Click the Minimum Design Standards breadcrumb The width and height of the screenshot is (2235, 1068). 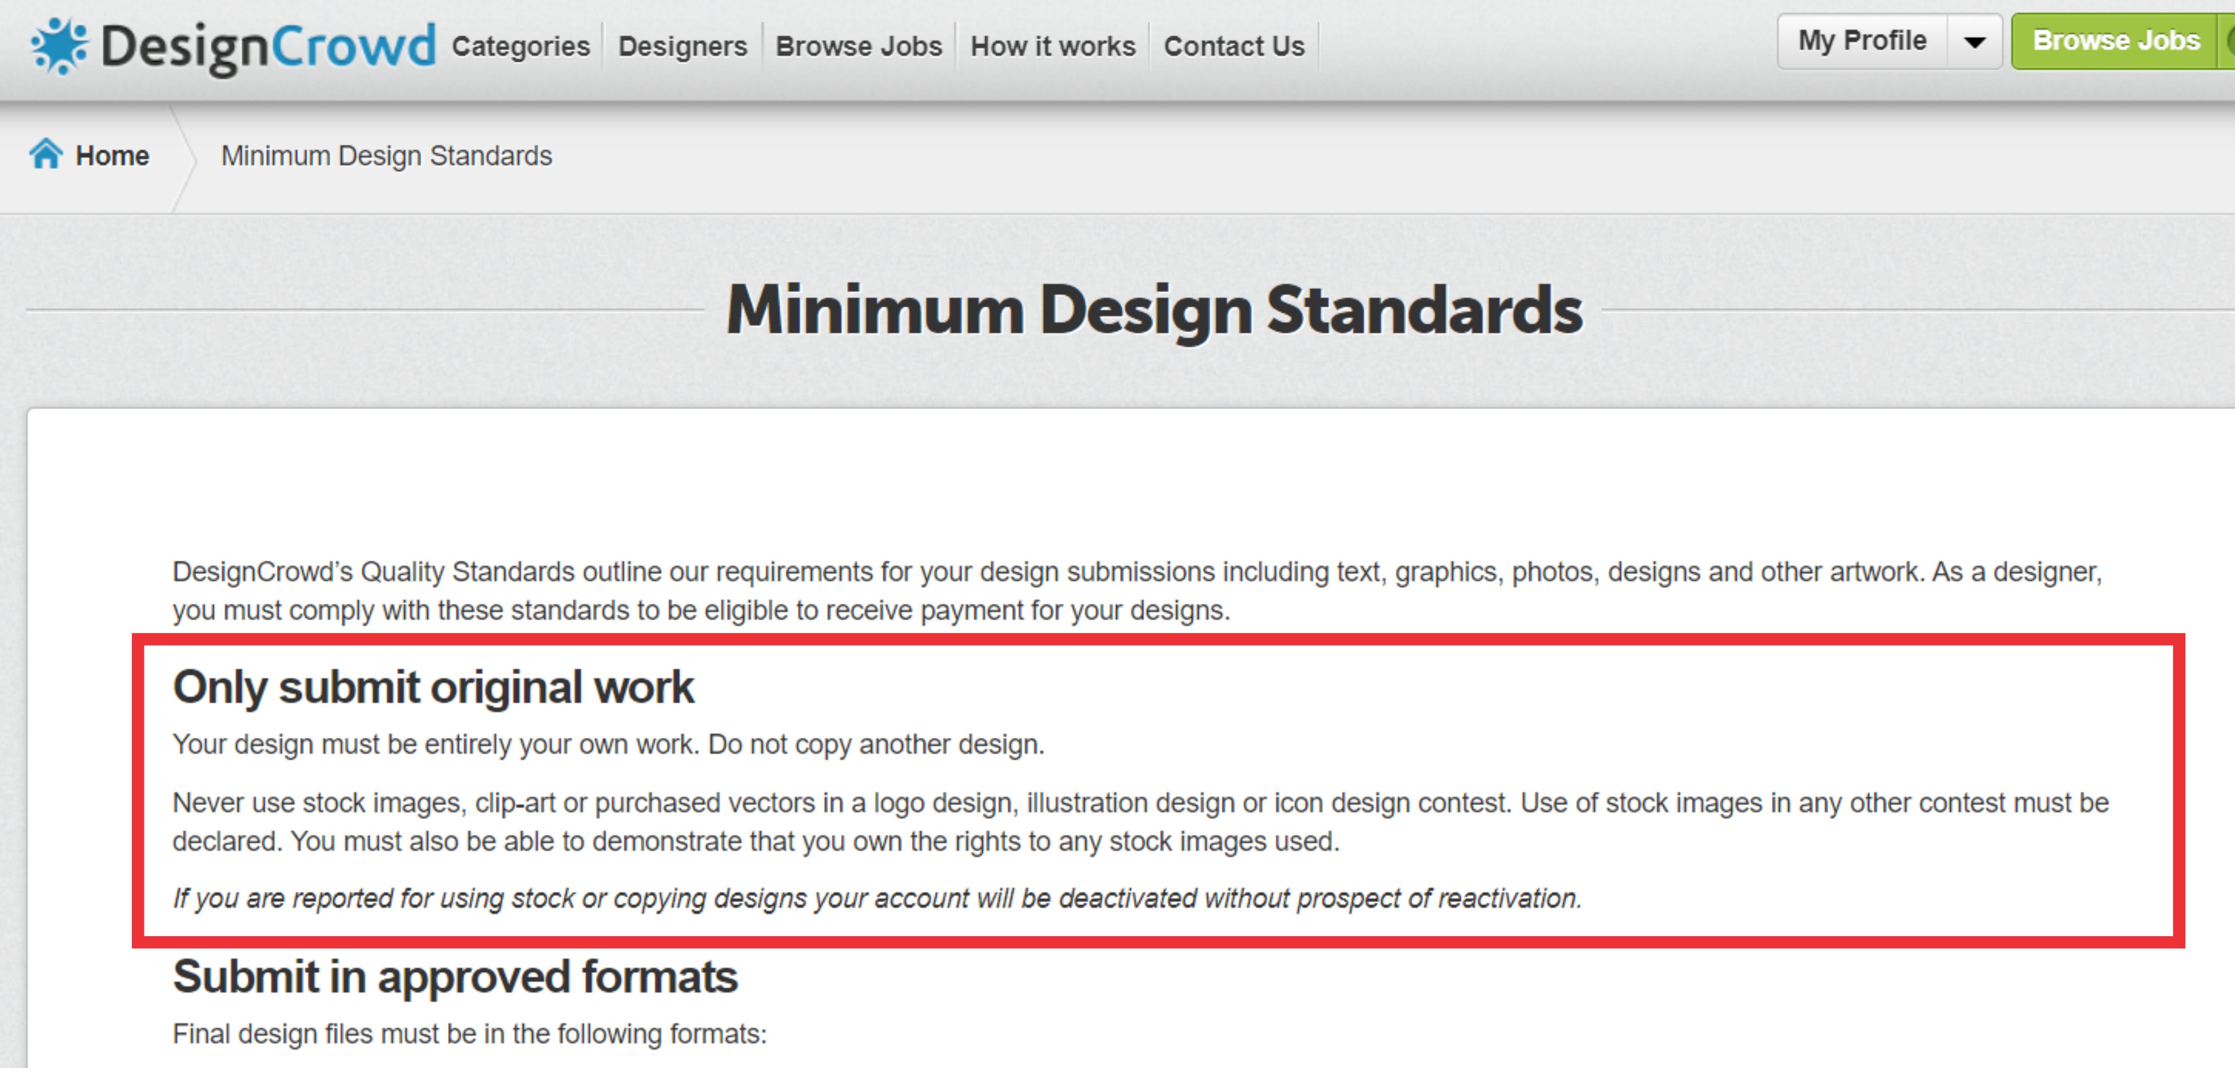[386, 156]
